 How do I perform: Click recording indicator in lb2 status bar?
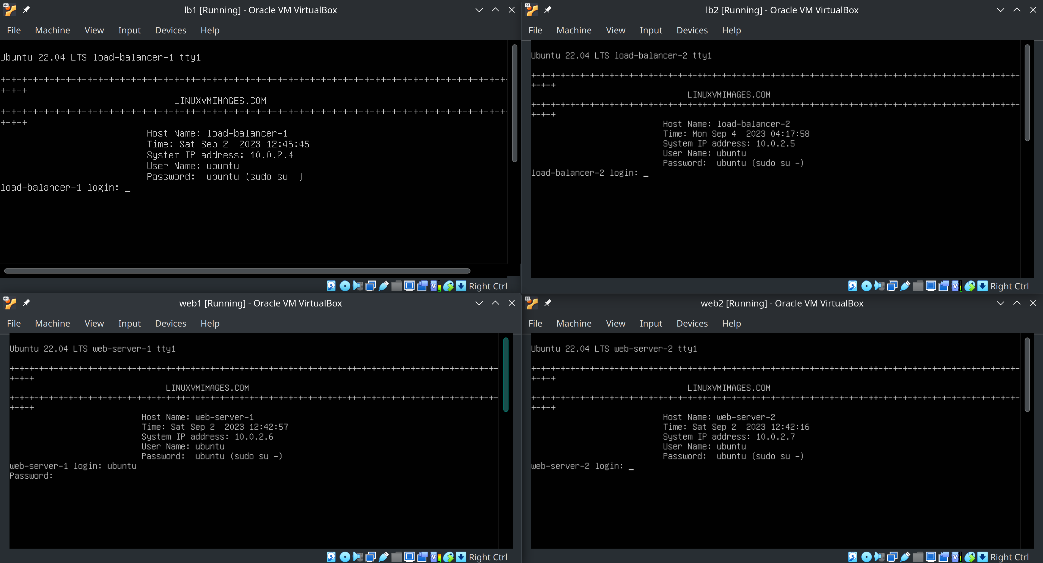point(944,286)
